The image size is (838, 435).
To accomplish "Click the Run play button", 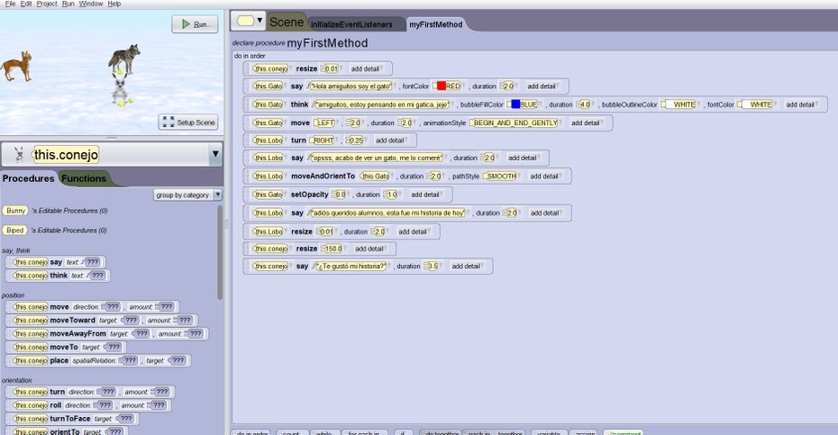I will (195, 24).
